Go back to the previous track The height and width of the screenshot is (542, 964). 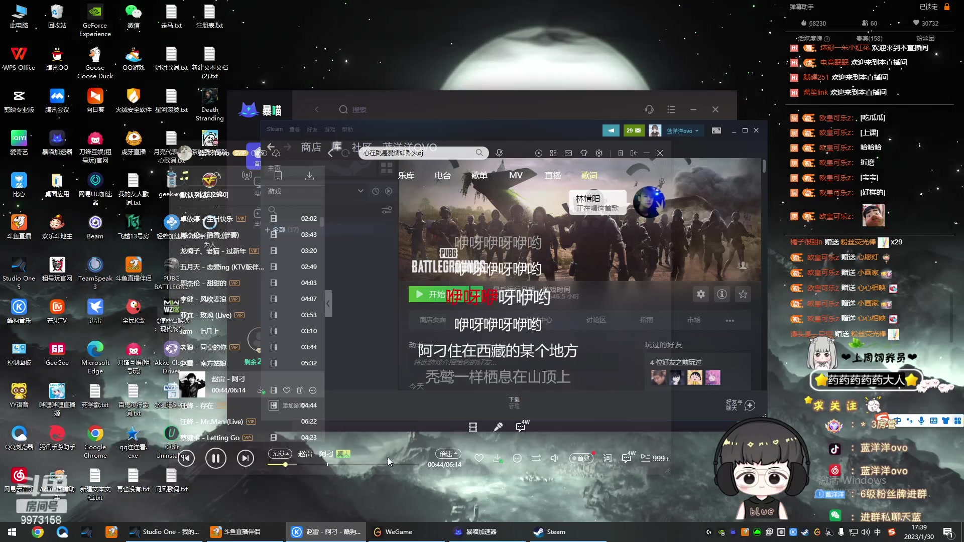[x=186, y=458]
